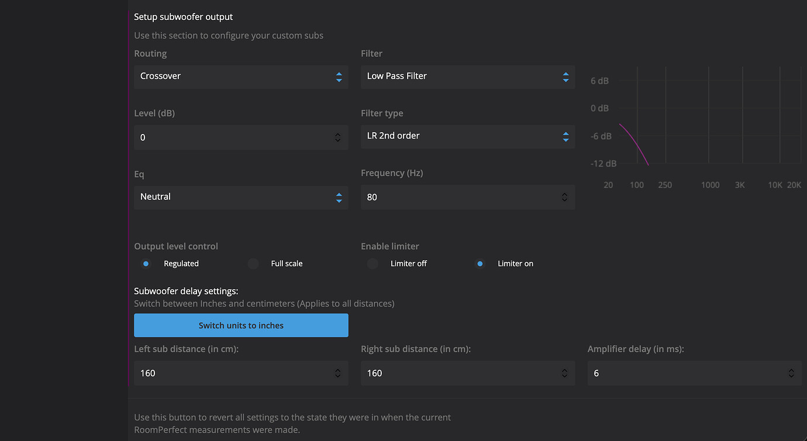Click the Left sub distance field
Viewport: 807px width, 441px height.
pyautogui.click(x=234, y=373)
